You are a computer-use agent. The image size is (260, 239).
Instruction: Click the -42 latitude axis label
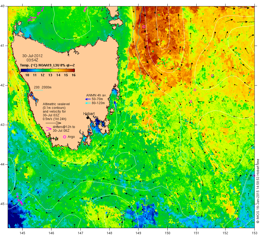(x=2, y=85)
